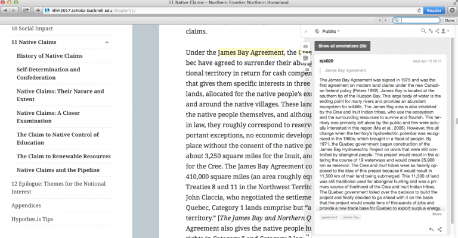The height and width of the screenshot is (238, 458).
Task: Click Done to close find bar
Action: [x=450, y=20]
